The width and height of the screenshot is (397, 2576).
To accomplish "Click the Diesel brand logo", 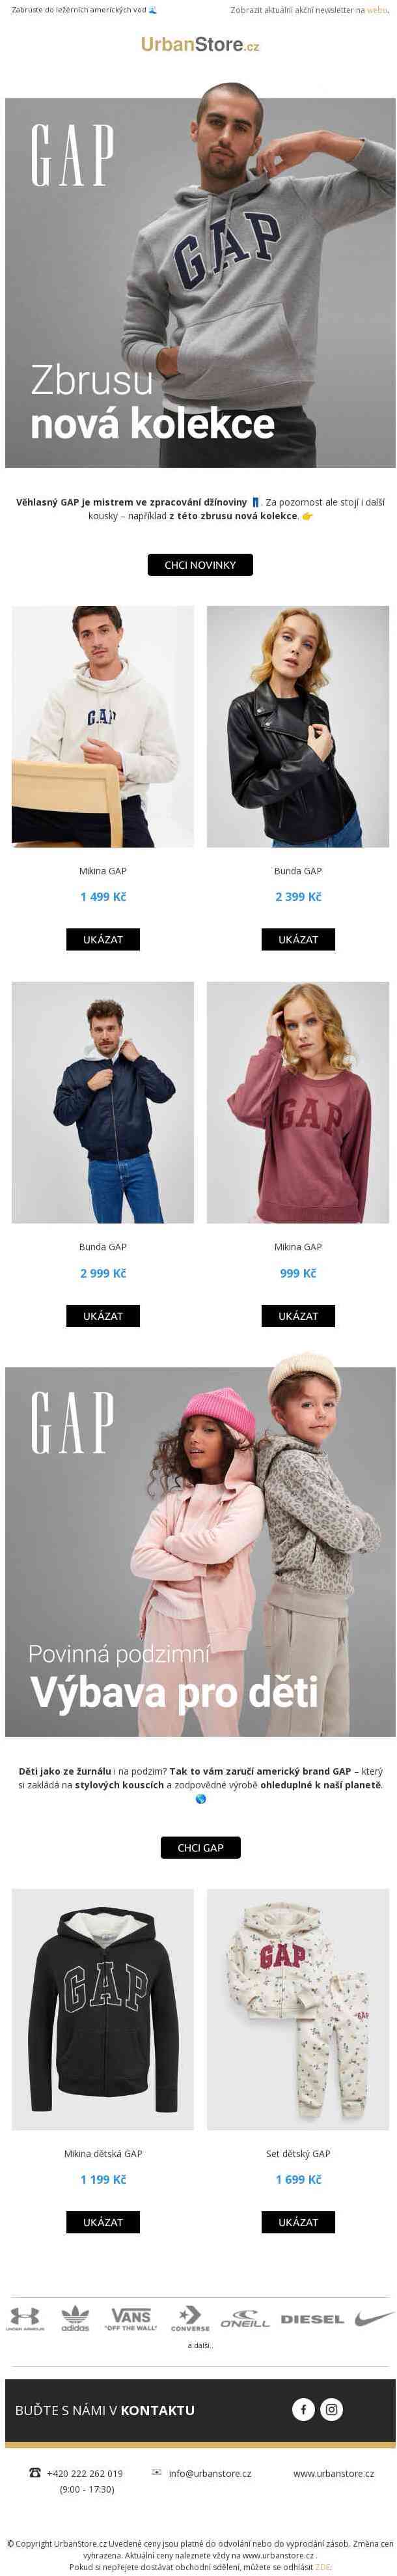I will tap(312, 2319).
